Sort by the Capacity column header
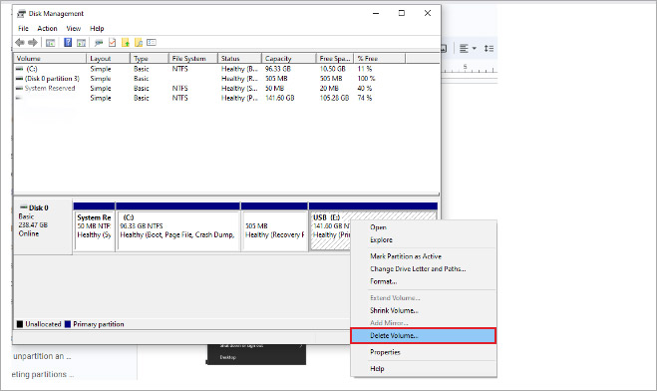Screen dimensions: 657x391 coord(289,58)
